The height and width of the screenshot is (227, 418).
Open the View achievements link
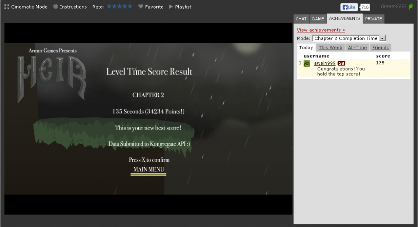coord(321,30)
